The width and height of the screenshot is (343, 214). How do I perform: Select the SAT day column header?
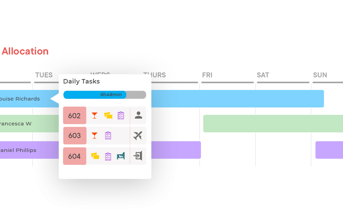pos(263,75)
